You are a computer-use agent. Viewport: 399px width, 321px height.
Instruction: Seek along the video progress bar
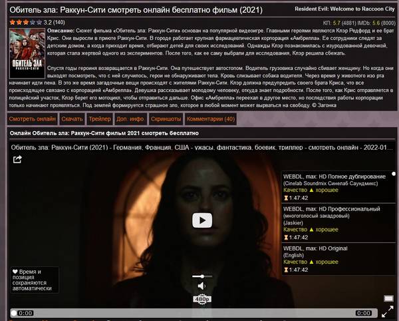(x=194, y=313)
